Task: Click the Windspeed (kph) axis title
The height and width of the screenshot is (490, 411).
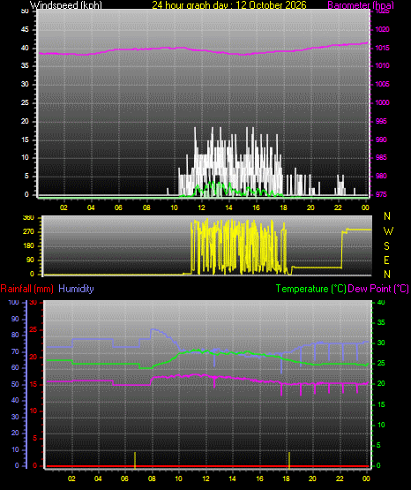Action: click(x=66, y=5)
